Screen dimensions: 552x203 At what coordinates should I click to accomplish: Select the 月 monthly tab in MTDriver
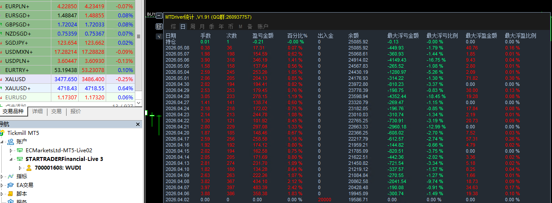pyautogui.click(x=202, y=26)
